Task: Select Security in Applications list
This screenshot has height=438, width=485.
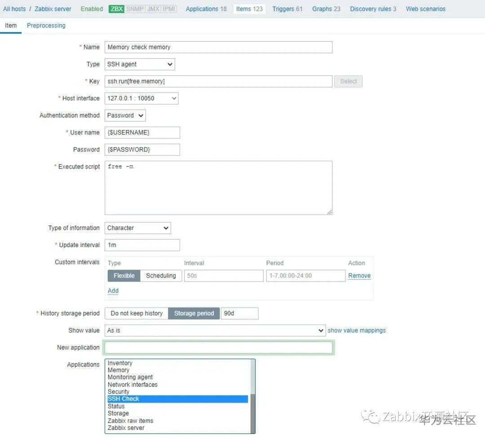Action: 177,392
